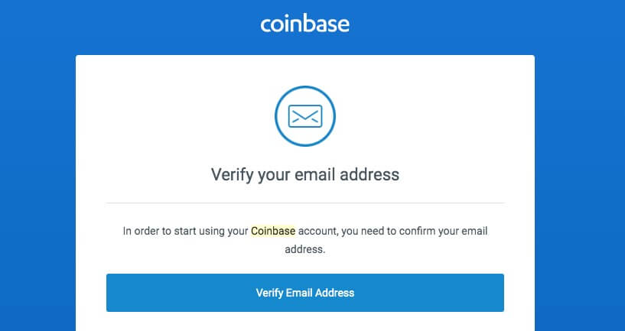Click the word "address." on second paragraph line
Image resolution: width=625 pixels, height=331 pixels.
click(305, 249)
